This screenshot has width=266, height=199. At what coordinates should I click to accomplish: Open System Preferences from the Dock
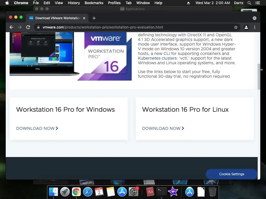pos(134,192)
